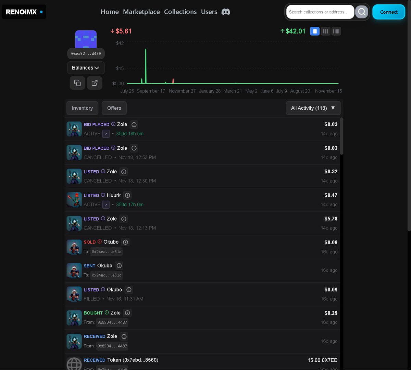Open info icon on cancelled Zole bid
Viewport: 411px width, 370px height.
[134, 148]
